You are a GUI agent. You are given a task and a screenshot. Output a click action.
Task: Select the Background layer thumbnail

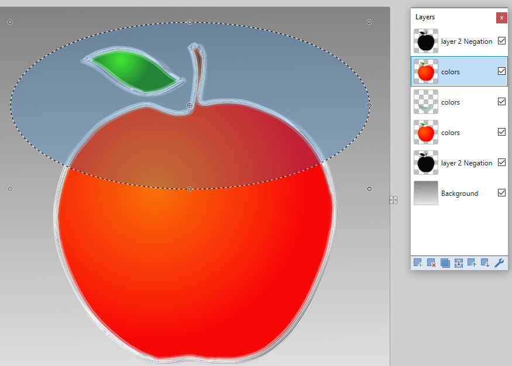426,193
